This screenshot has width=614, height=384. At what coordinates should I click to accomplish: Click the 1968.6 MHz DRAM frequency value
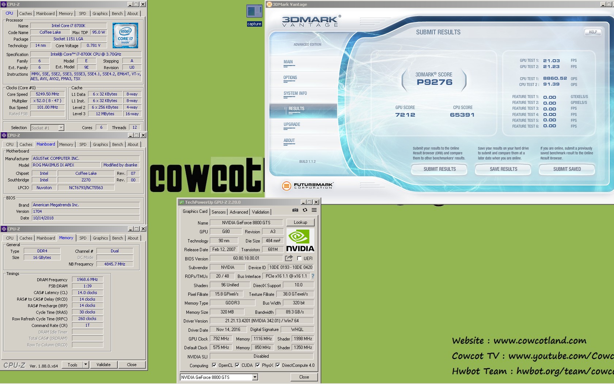(x=87, y=279)
